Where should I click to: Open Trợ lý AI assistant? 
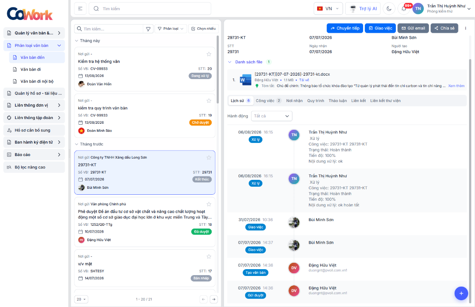[363, 9]
